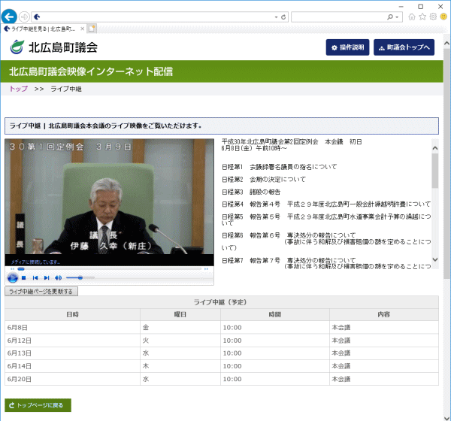This screenshot has height=421, width=451.
Task: Click the video seek bar
Action: 109,269
